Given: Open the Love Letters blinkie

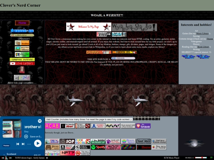Looking at the screenshot, I should click(22, 63).
